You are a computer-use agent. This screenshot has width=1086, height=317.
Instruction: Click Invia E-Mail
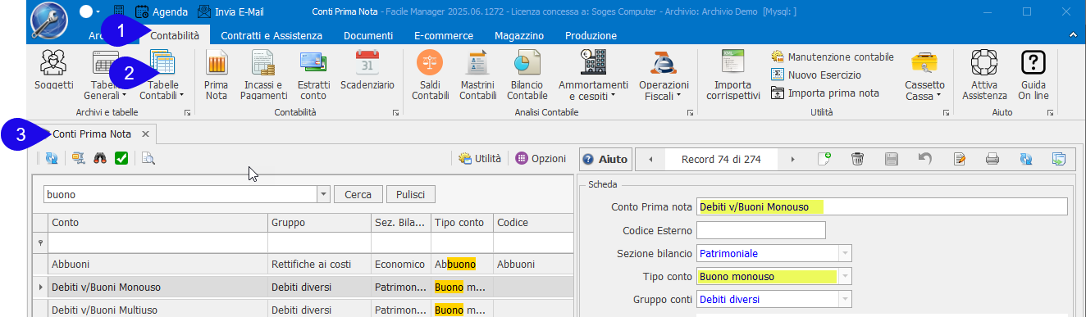point(230,12)
